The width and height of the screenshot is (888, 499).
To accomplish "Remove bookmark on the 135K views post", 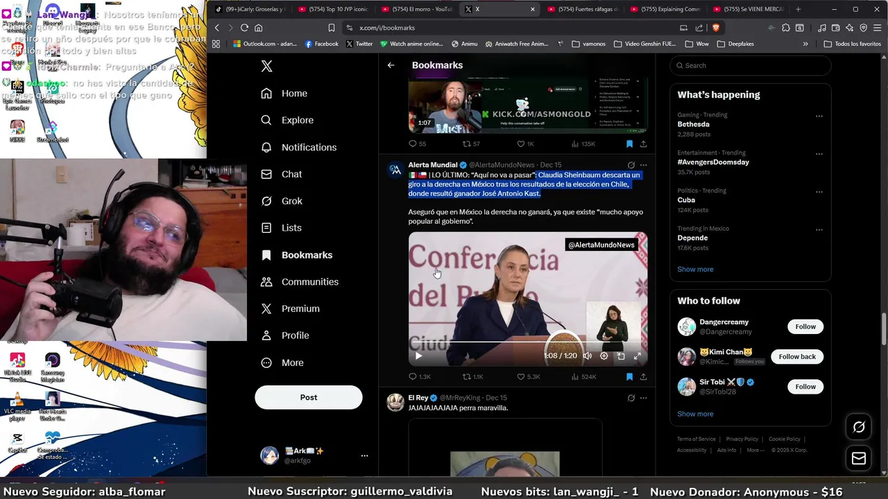I will [x=629, y=144].
